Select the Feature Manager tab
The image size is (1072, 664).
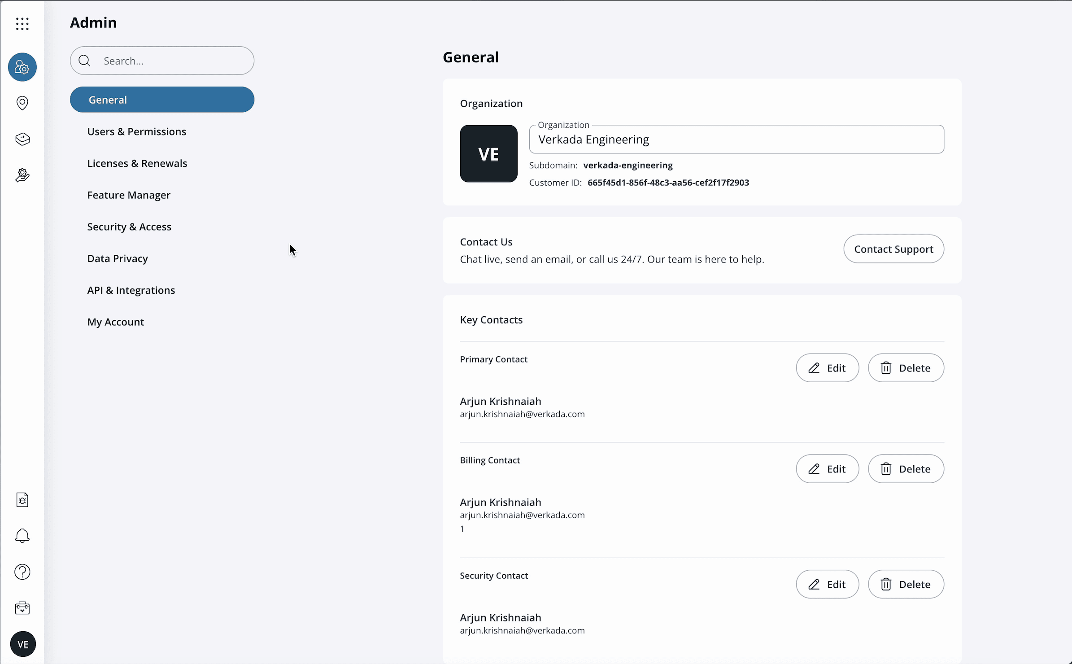pos(128,195)
